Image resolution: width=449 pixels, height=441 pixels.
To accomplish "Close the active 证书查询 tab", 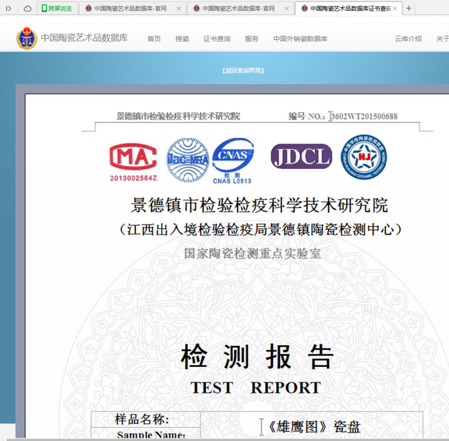I will click(x=395, y=8).
